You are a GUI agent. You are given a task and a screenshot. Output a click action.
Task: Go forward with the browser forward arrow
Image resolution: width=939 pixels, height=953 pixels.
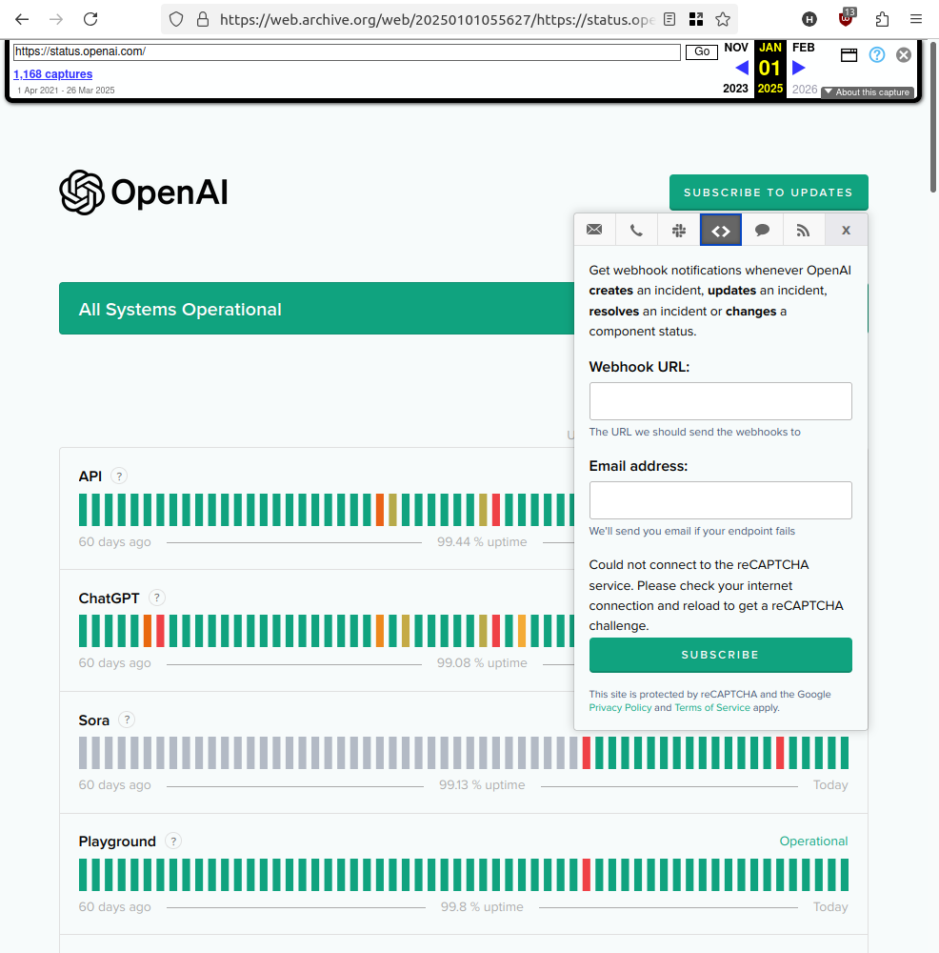point(56,19)
